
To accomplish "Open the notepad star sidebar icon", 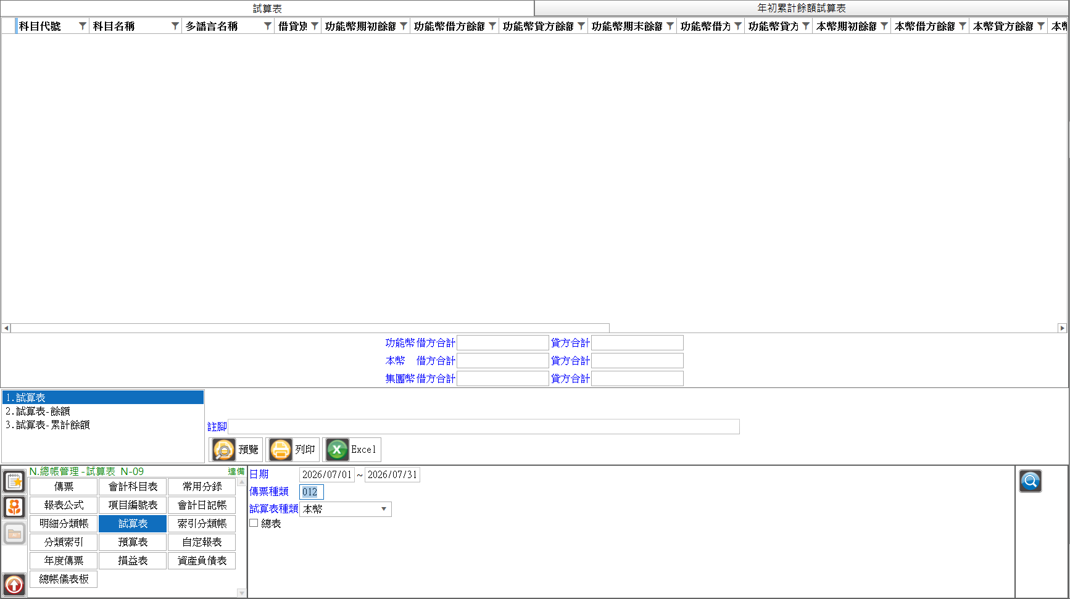I will point(14,481).
